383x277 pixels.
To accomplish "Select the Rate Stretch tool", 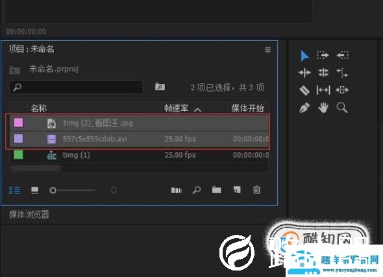I will coord(342,73).
